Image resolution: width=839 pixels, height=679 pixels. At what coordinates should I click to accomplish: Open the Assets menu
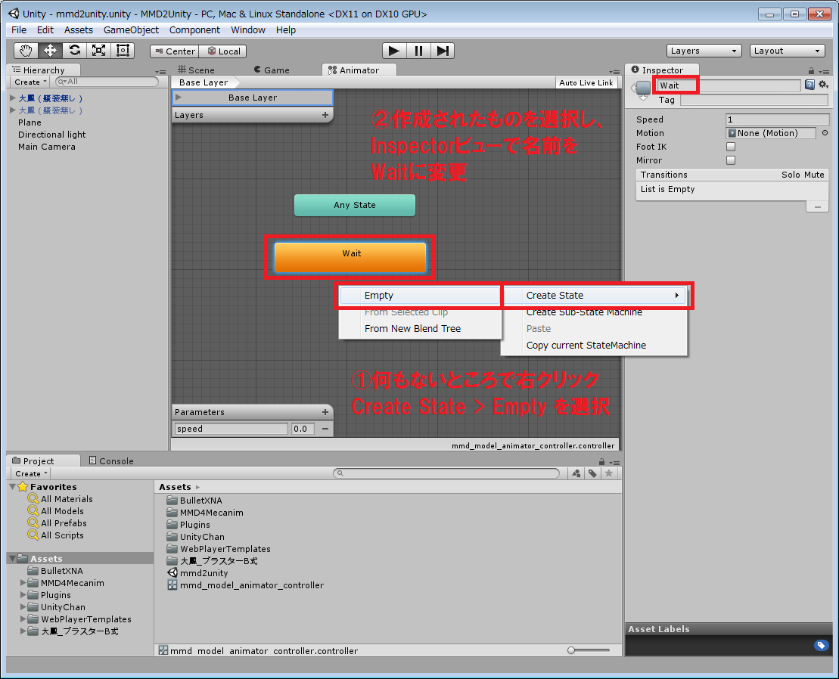(x=79, y=30)
